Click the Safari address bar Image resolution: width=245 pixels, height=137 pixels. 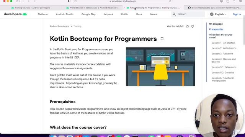pyautogui.click(x=122, y=1)
